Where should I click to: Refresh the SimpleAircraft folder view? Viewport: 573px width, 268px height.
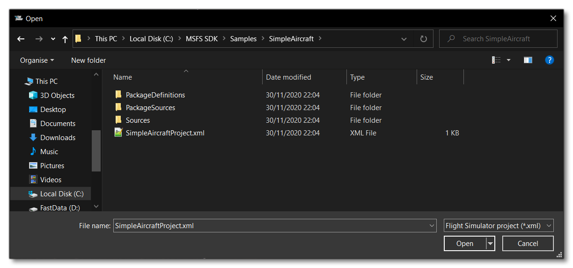coord(424,39)
